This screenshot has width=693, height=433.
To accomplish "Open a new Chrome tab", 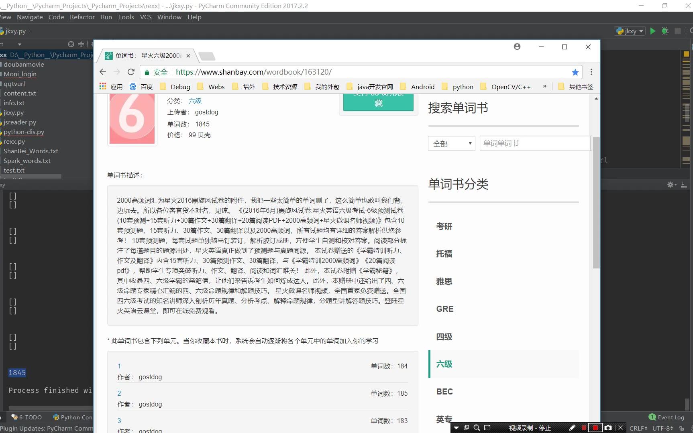I will 207,56.
